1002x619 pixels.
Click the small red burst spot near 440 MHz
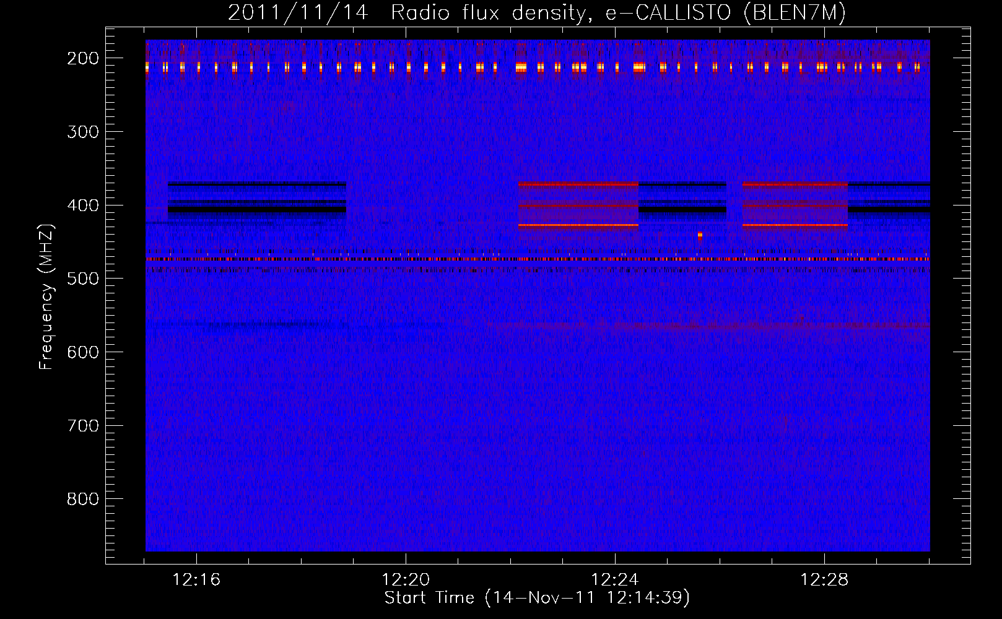click(700, 235)
